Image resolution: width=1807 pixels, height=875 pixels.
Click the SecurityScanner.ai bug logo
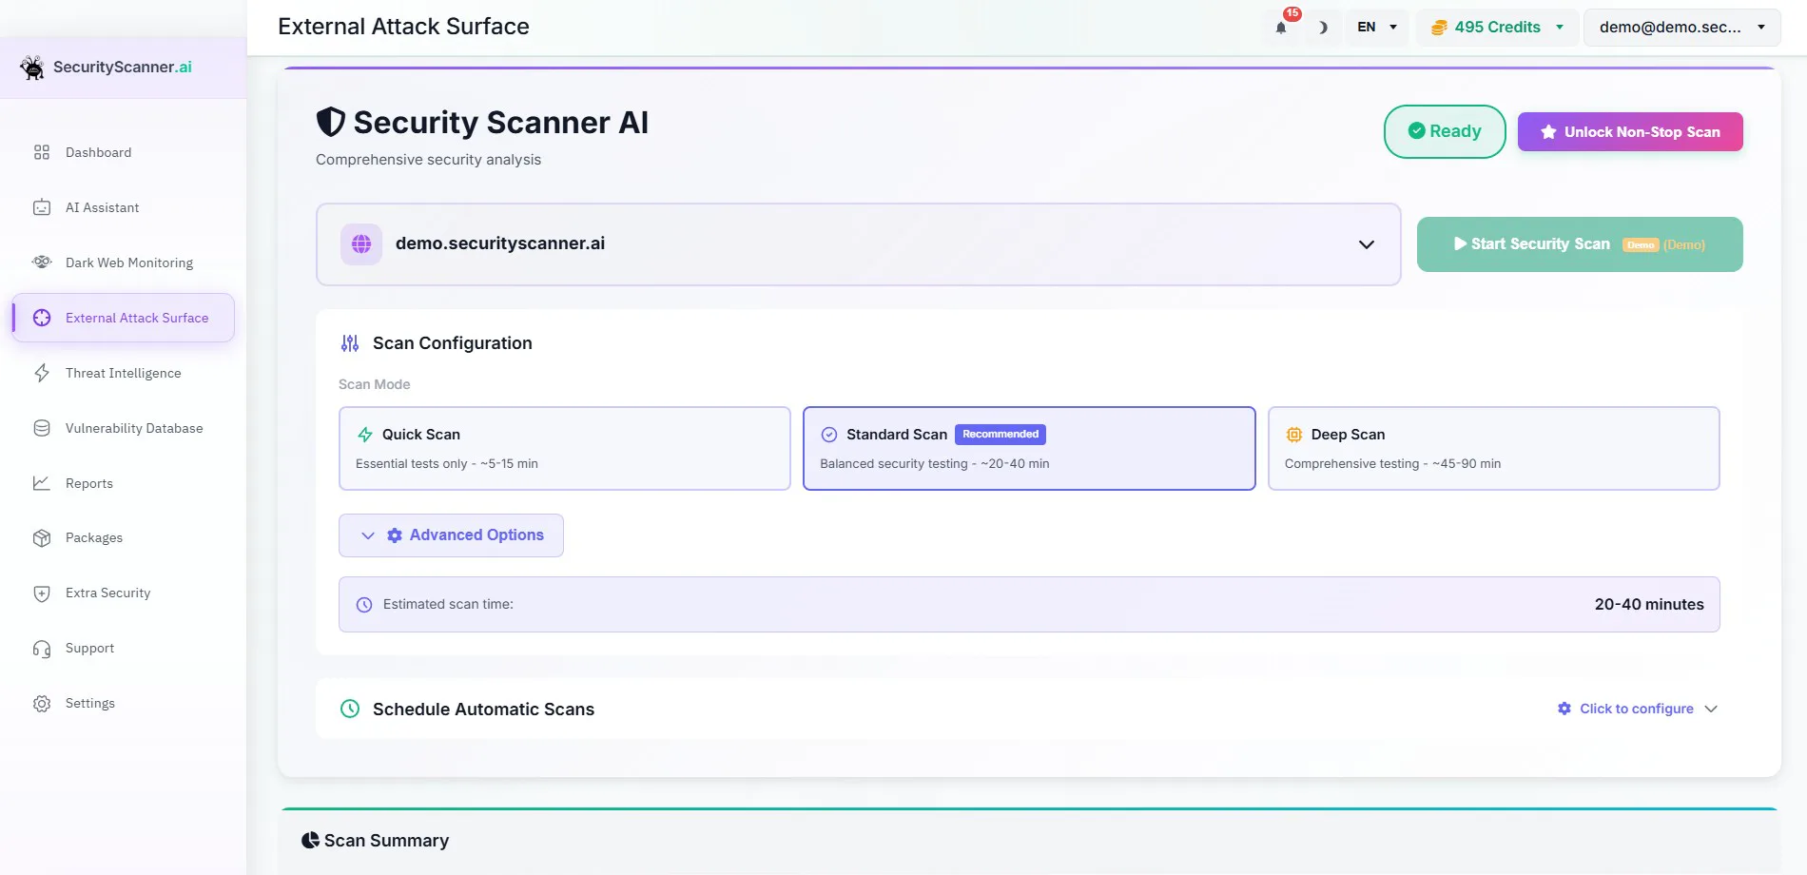point(32,68)
